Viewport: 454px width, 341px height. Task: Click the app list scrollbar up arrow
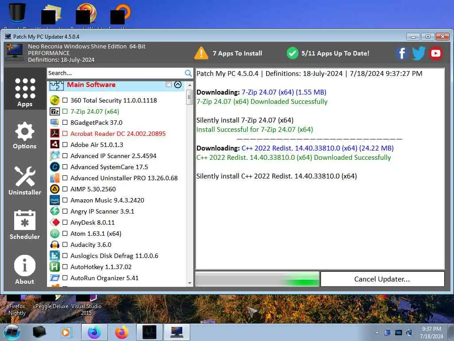[190, 85]
